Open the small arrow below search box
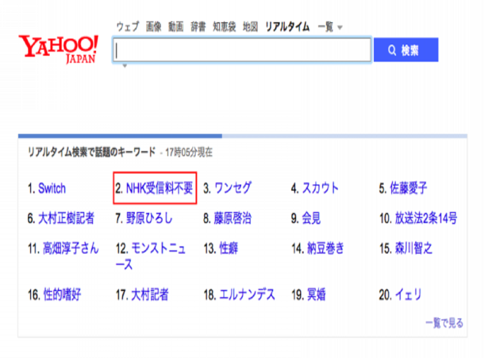The image size is (484, 358). [125, 66]
